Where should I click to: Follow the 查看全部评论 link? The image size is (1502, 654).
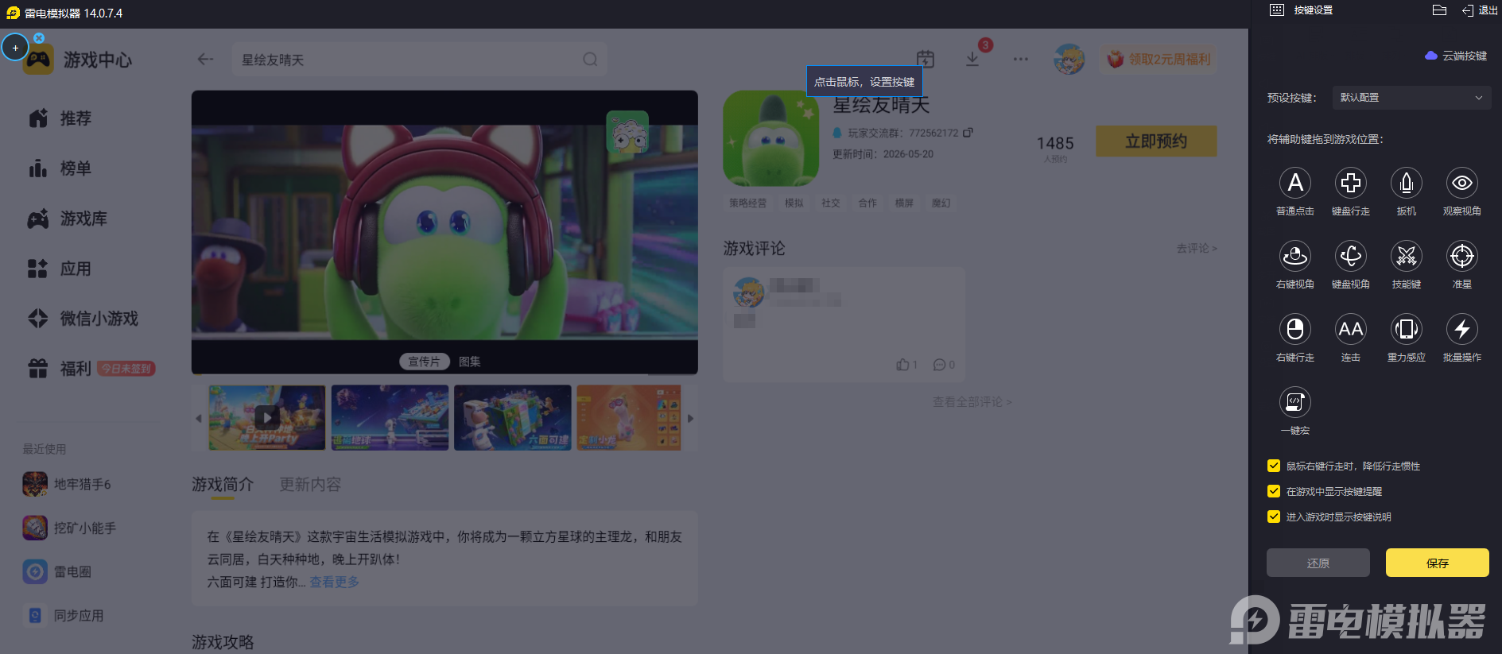click(972, 402)
